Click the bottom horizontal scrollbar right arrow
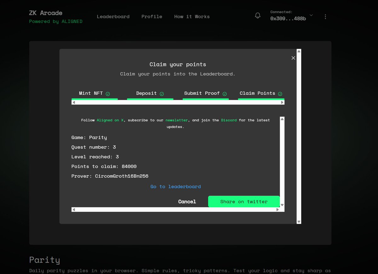The width and height of the screenshot is (378, 274). coord(278,210)
